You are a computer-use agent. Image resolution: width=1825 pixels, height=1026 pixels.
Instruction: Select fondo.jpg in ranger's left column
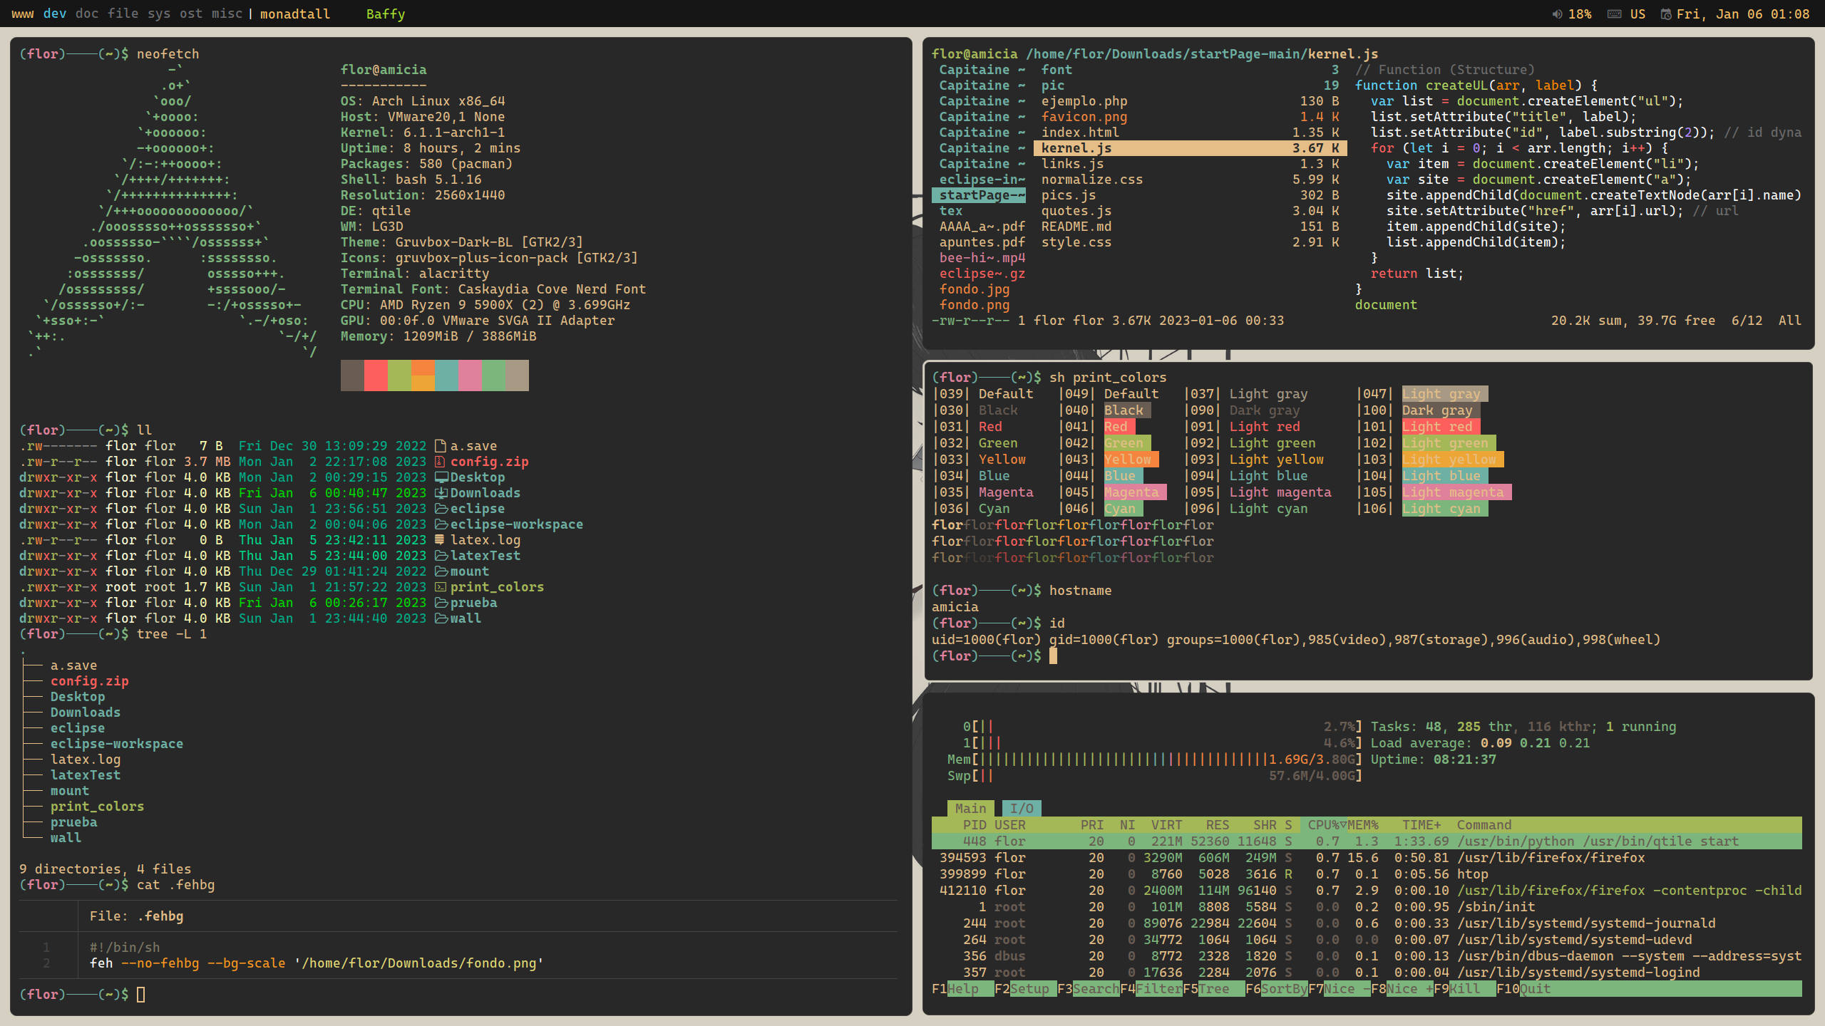(975, 289)
